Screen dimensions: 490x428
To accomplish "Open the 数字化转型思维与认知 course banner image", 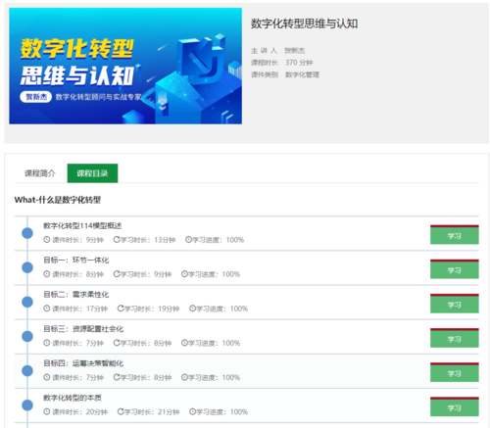I will tap(125, 66).
